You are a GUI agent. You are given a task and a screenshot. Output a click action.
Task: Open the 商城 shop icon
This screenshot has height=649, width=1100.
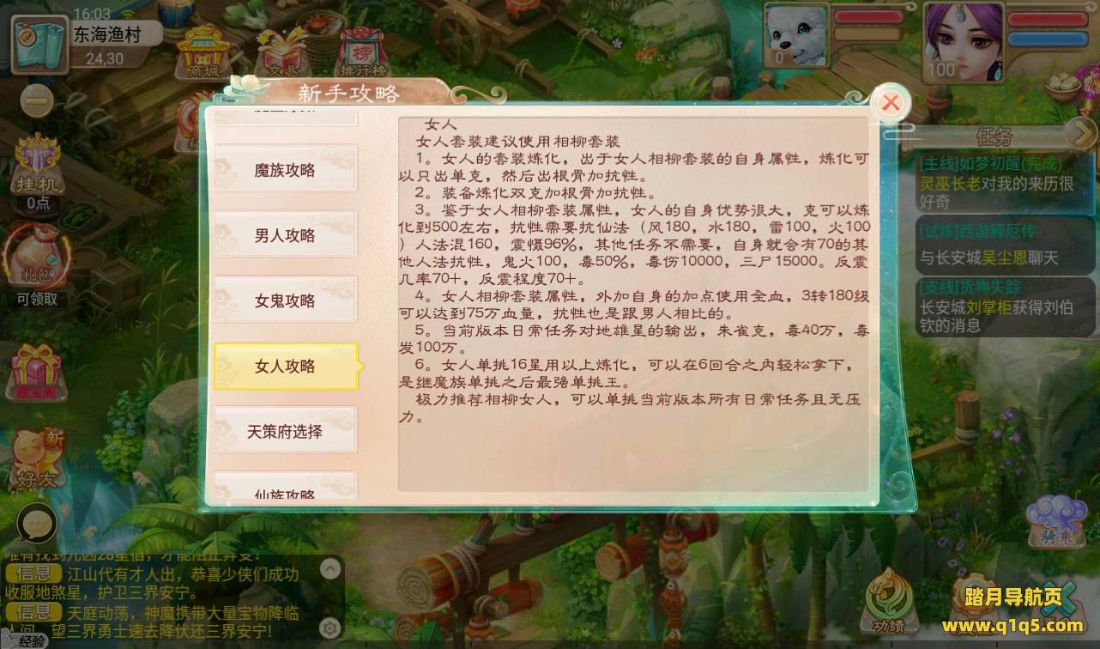[203, 53]
